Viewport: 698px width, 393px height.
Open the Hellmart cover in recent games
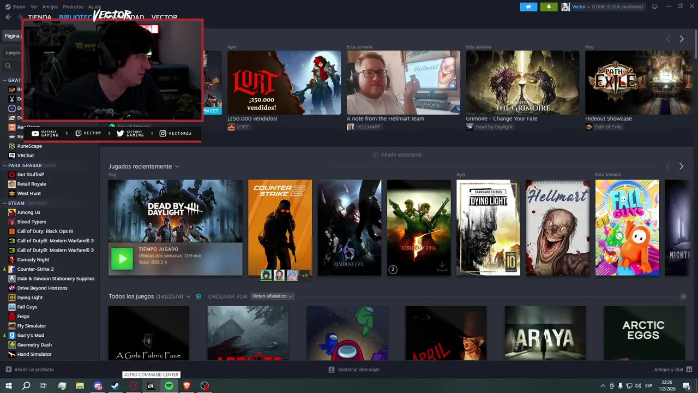click(x=558, y=228)
